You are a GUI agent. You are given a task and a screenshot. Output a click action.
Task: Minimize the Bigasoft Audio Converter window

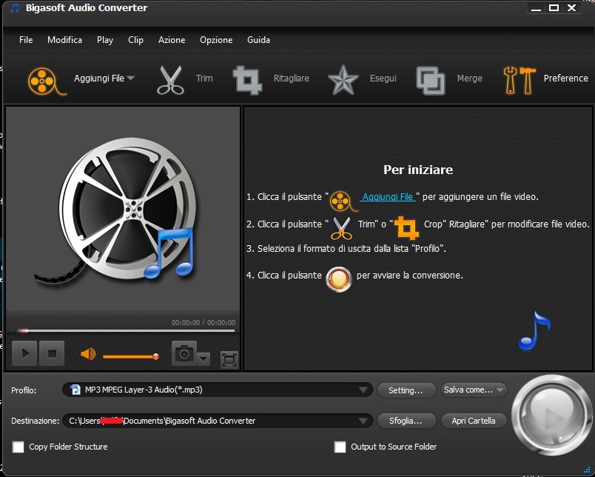536,8
